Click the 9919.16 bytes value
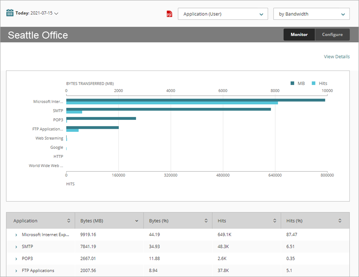Viewport: 359px width, 277px height. 88,235
